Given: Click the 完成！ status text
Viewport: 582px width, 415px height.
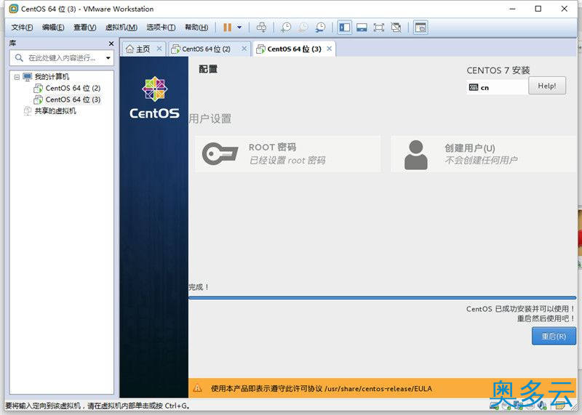Looking at the screenshot, I should click(x=199, y=287).
